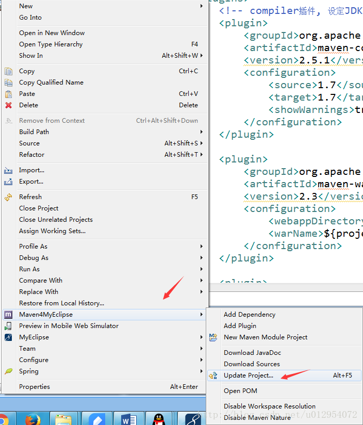
Task: Open QQ penguin app in taskbar
Action: pos(159,419)
